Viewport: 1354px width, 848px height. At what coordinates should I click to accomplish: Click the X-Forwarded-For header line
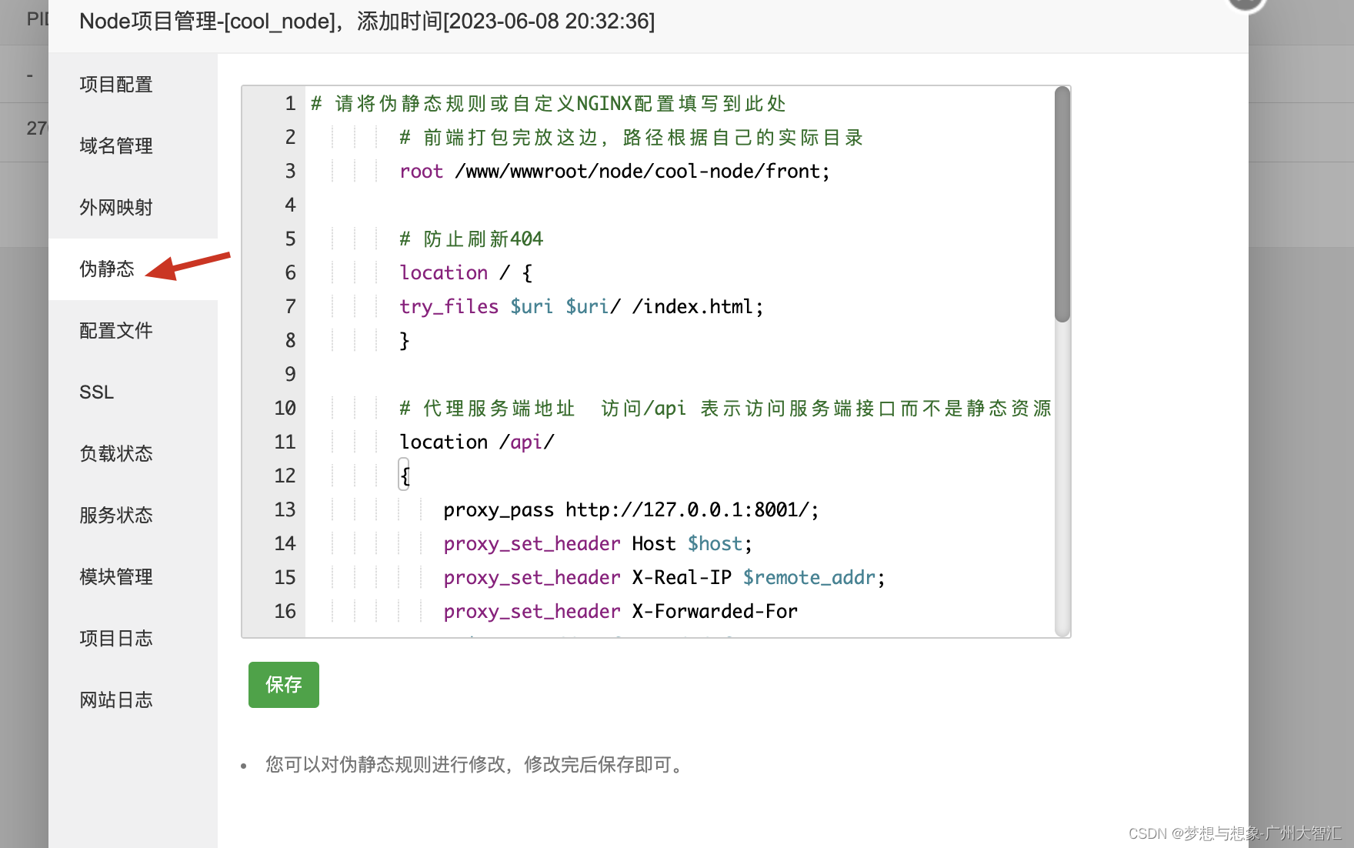tap(620, 612)
